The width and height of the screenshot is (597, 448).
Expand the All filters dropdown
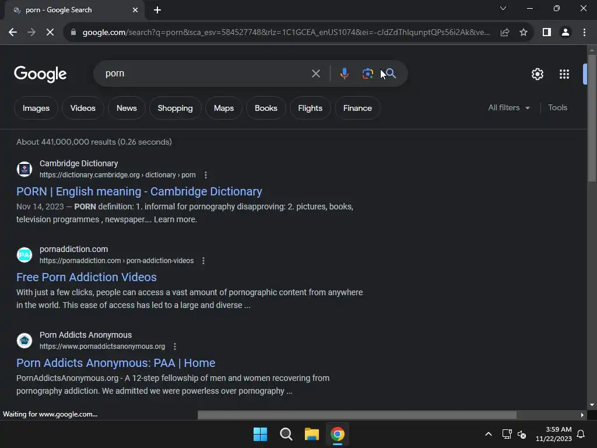point(509,108)
